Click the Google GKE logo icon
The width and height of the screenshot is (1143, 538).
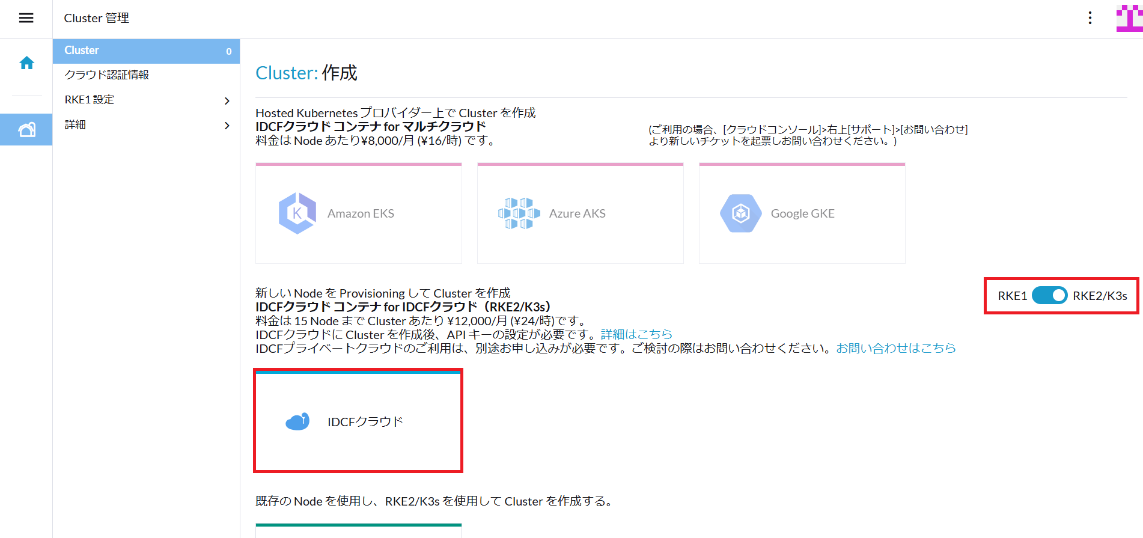click(x=740, y=213)
